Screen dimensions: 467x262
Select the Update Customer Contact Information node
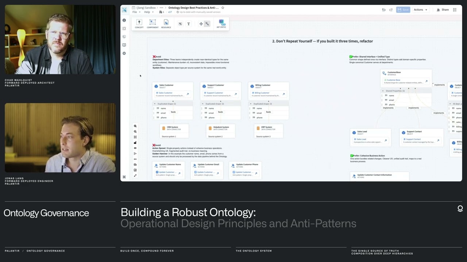tap(379, 176)
